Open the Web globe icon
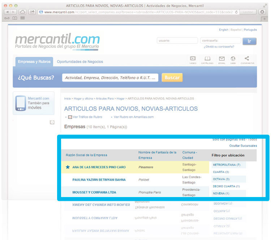Image resolution: width=271 pixels, height=240 pixels. (x=233, y=59)
